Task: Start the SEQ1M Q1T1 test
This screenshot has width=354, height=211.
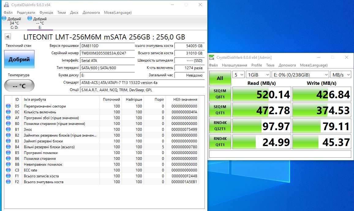Action: coord(220,110)
